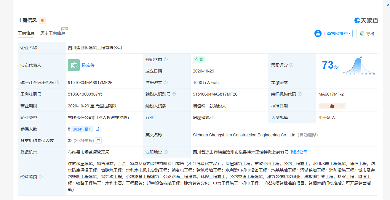Select the 工商信息 tab
390x200 pixels.
click(26, 33)
